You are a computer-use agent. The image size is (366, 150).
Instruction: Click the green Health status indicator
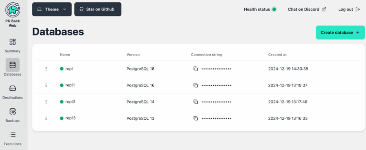tap(274, 9)
